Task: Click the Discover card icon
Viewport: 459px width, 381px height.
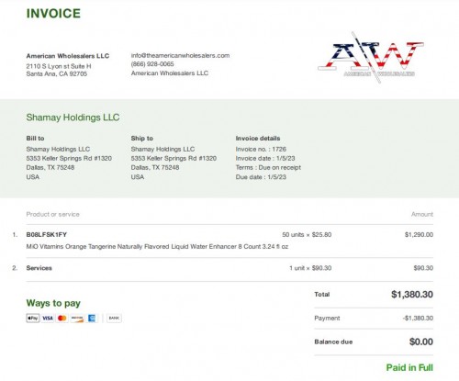Action: 77,319
